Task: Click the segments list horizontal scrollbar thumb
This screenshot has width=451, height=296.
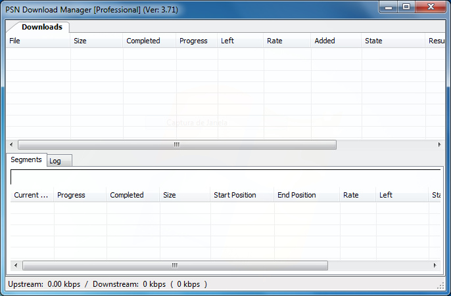Action: (x=175, y=265)
